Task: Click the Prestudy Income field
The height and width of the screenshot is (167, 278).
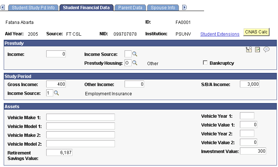Action: pos(56,54)
